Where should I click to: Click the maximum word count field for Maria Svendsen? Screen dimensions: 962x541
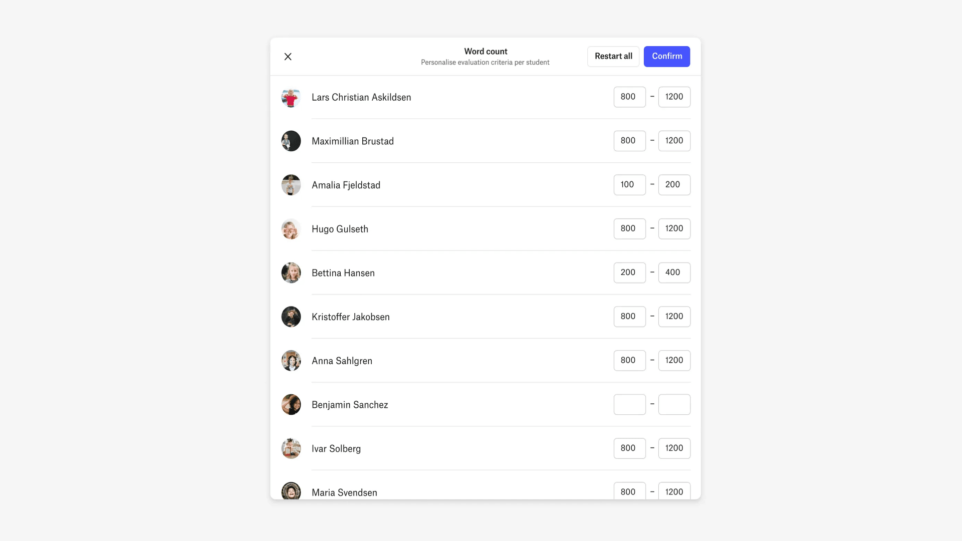674,491
